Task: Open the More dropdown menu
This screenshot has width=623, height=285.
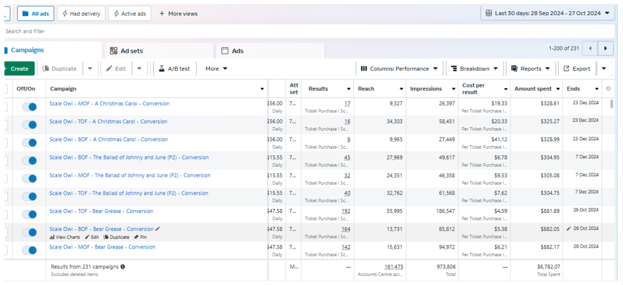Action: [x=217, y=69]
